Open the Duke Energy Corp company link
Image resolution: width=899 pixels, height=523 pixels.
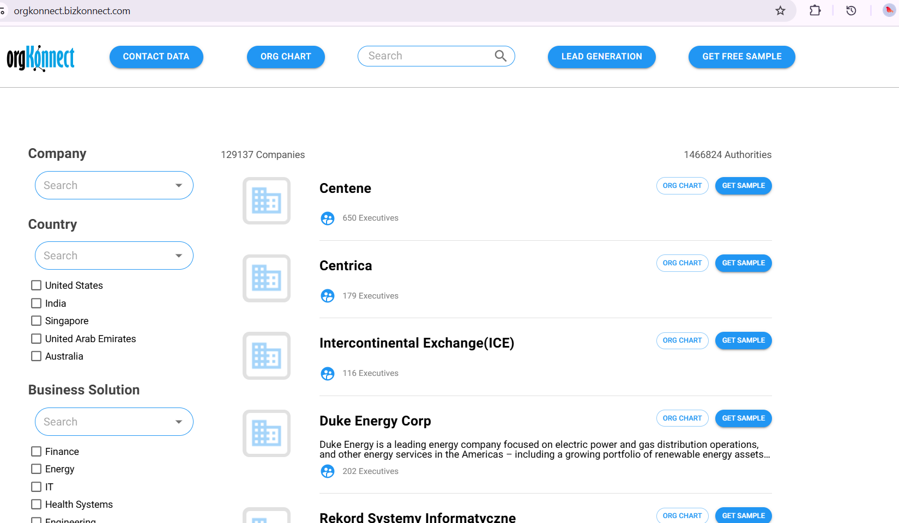(x=375, y=421)
